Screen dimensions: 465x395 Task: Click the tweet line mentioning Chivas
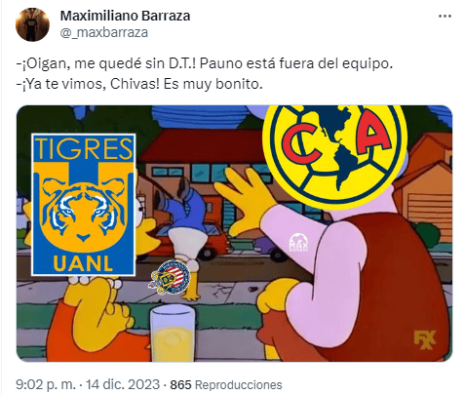pyautogui.click(x=139, y=84)
